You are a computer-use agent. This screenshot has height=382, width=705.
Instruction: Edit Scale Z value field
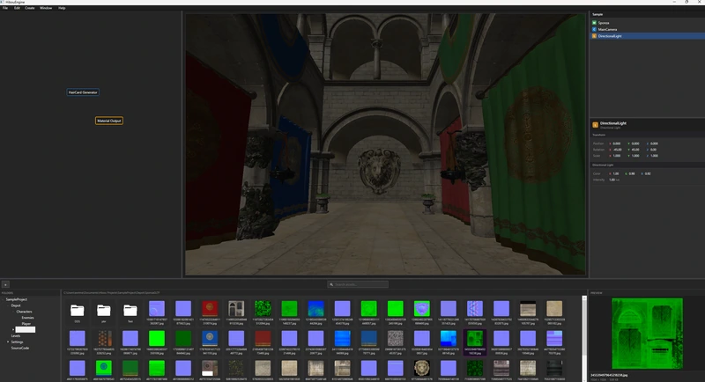click(654, 156)
